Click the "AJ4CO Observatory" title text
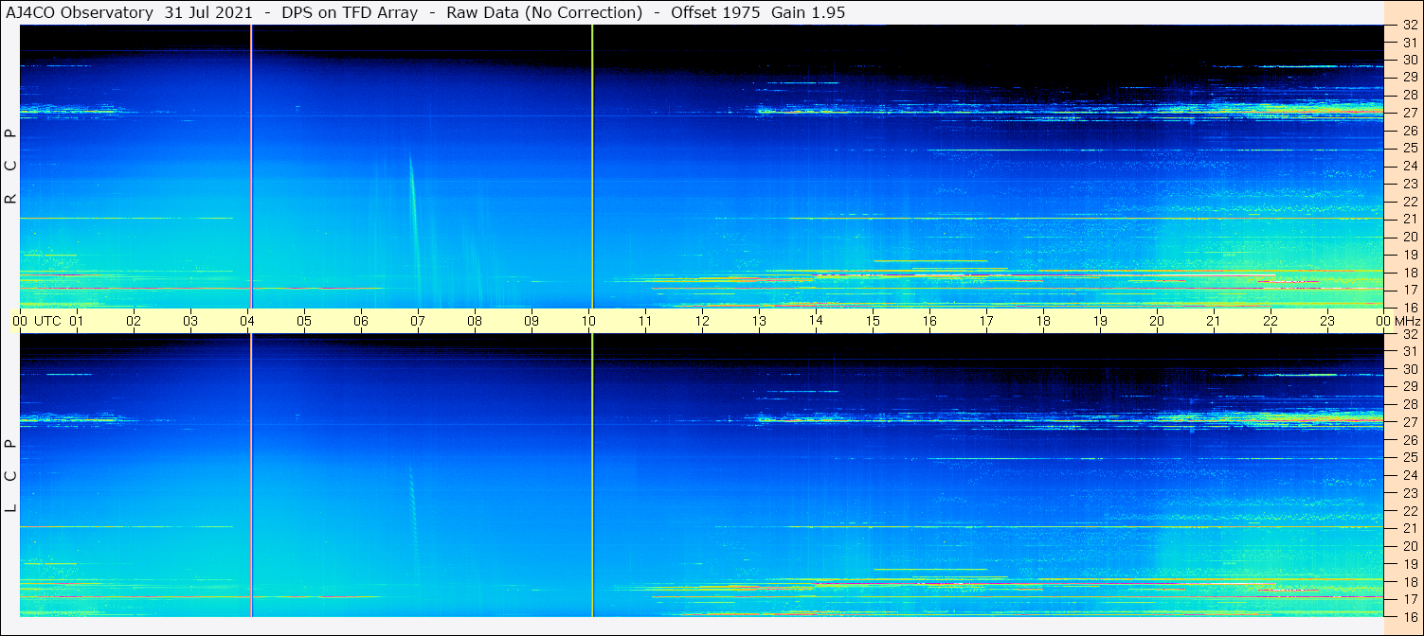The width and height of the screenshot is (1424, 636). pyautogui.click(x=81, y=12)
